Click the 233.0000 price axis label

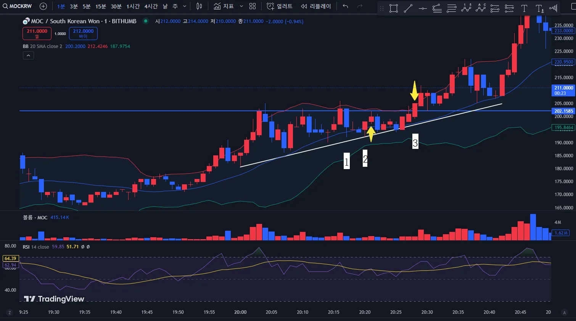[x=563, y=31]
